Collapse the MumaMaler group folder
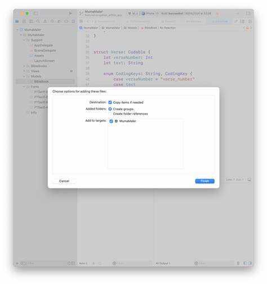The width and height of the screenshot is (267, 284). point(21,35)
